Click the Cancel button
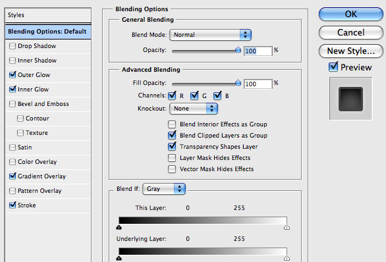Viewport: 386px width, 262px height. click(x=351, y=32)
